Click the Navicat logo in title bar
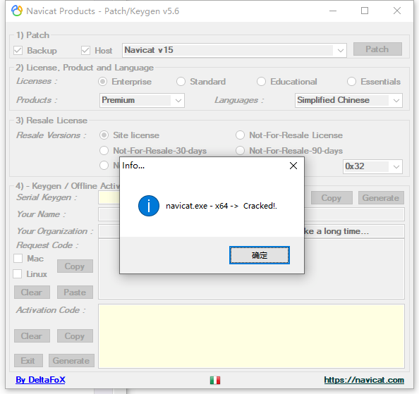The width and height of the screenshot is (419, 394). [17, 11]
